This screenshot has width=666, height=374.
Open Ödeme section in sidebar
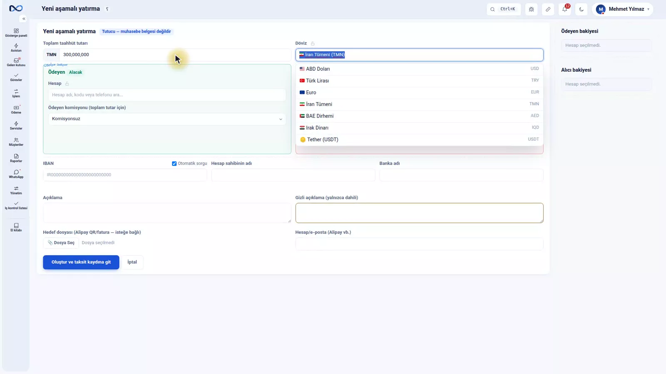click(x=16, y=110)
